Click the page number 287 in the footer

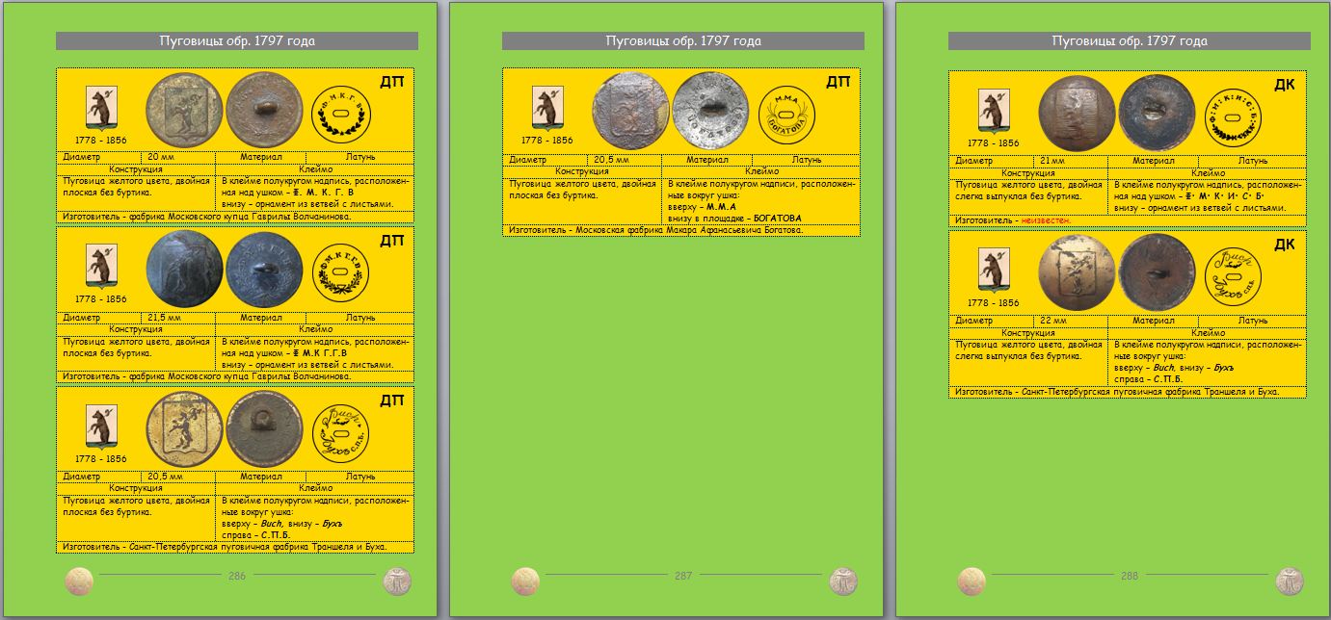click(x=683, y=576)
